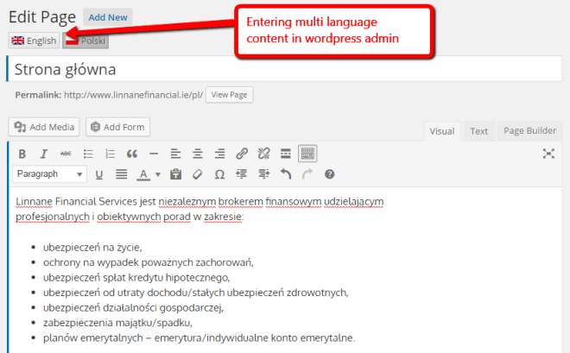Click the Add Form button
570x353 pixels.
tap(117, 127)
